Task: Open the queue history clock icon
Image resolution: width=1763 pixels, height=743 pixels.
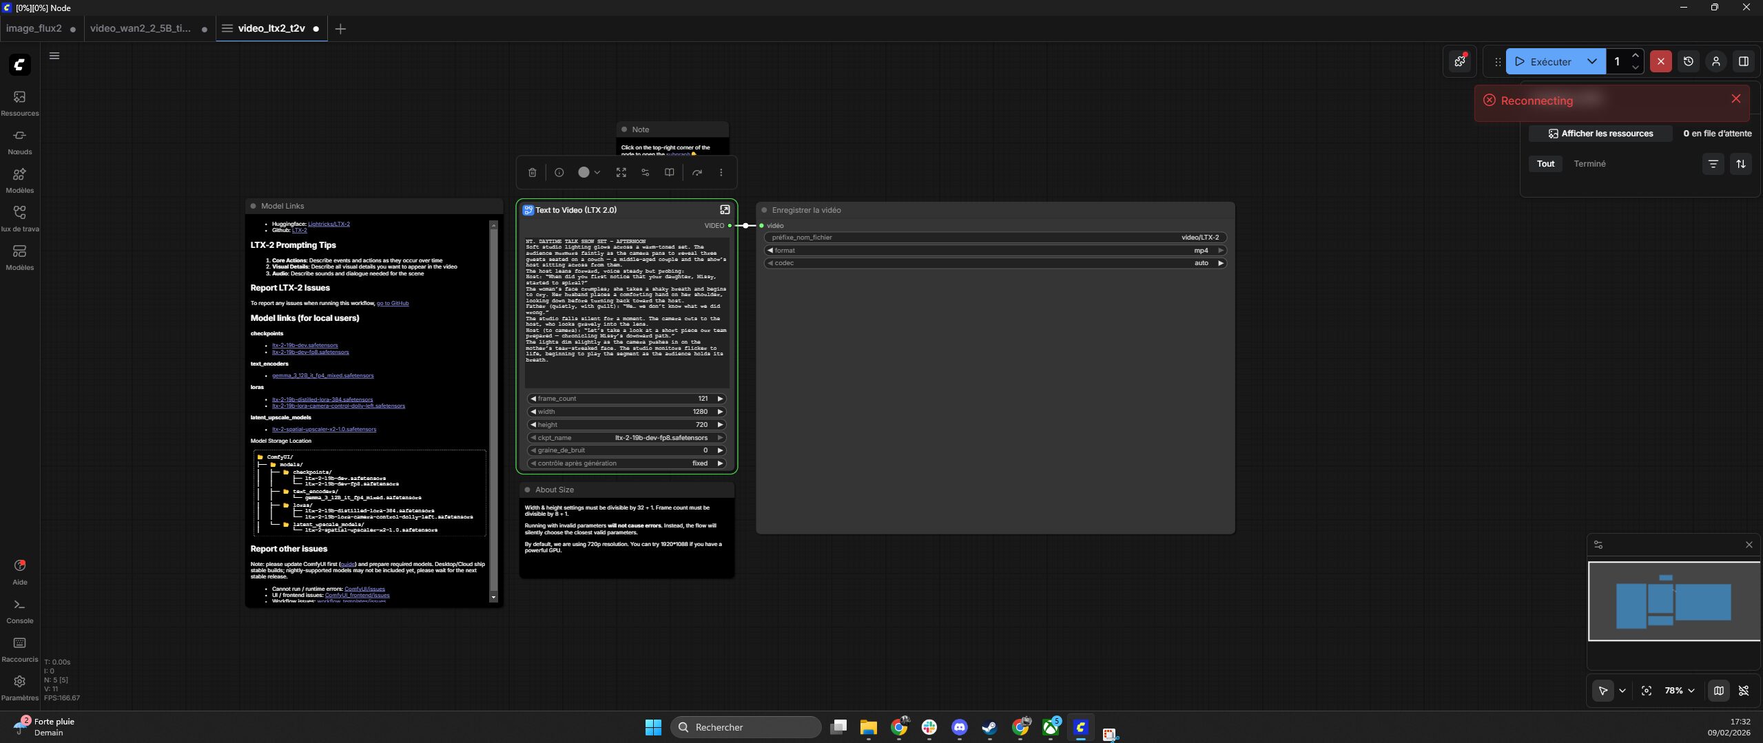Action: 1688,61
